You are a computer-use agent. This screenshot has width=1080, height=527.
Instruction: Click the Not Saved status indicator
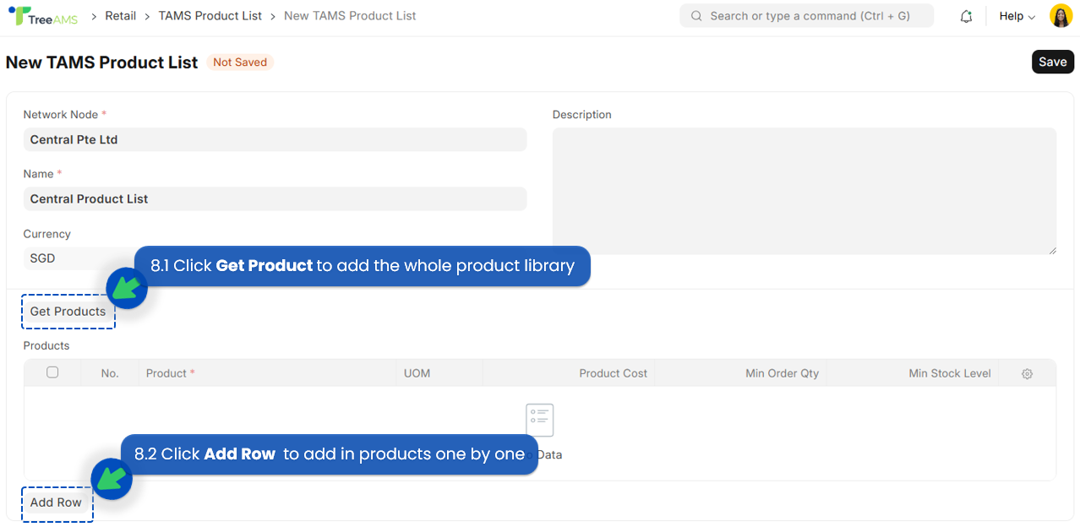pyautogui.click(x=240, y=62)
